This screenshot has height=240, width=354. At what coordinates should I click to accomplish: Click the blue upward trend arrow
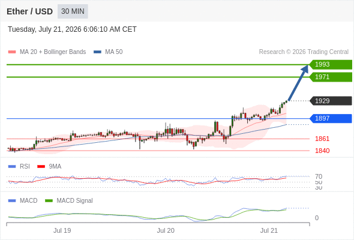click(298, 83)
